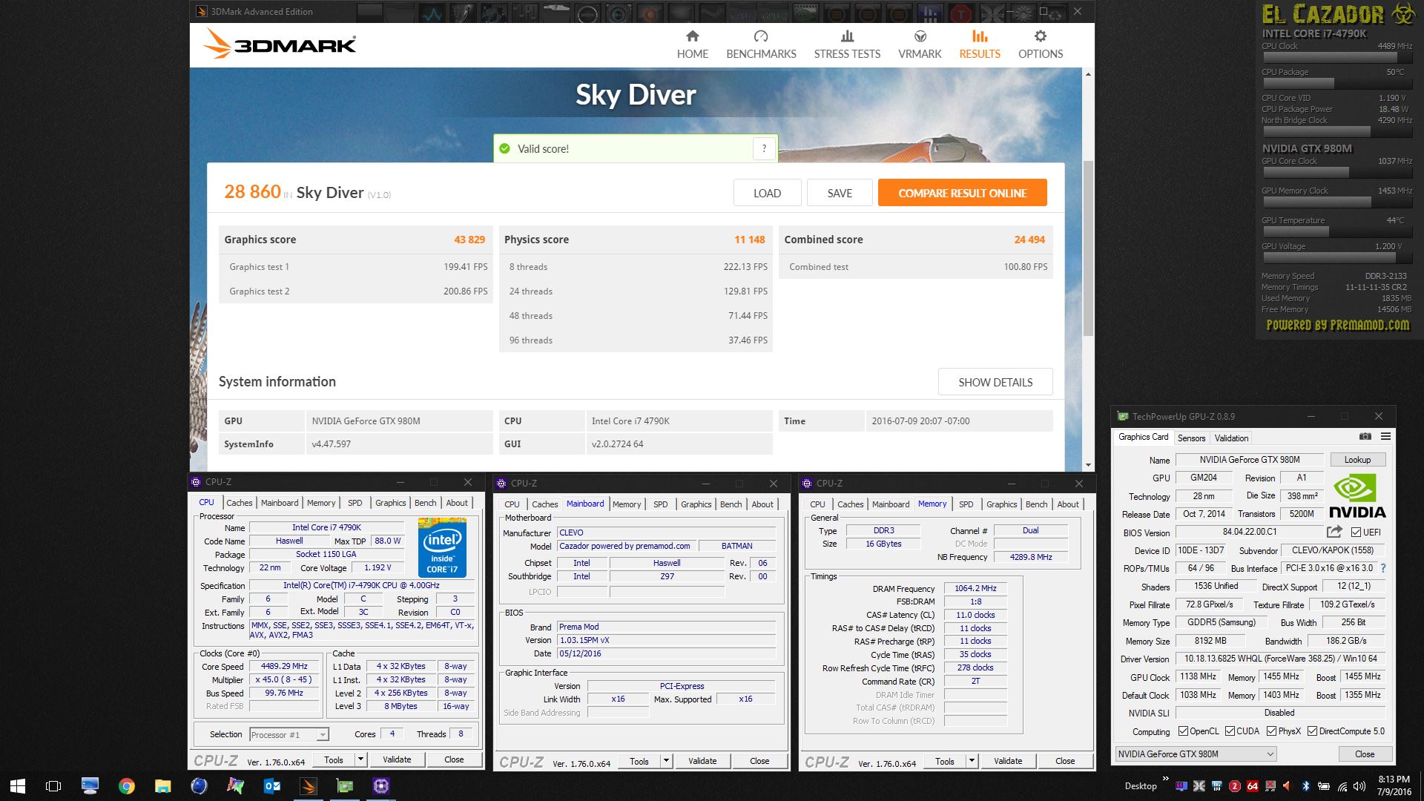
Task: Click the question mark beside Valid score
Action: [764, 148]
